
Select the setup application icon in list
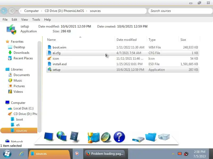click(x=50, y=69)
